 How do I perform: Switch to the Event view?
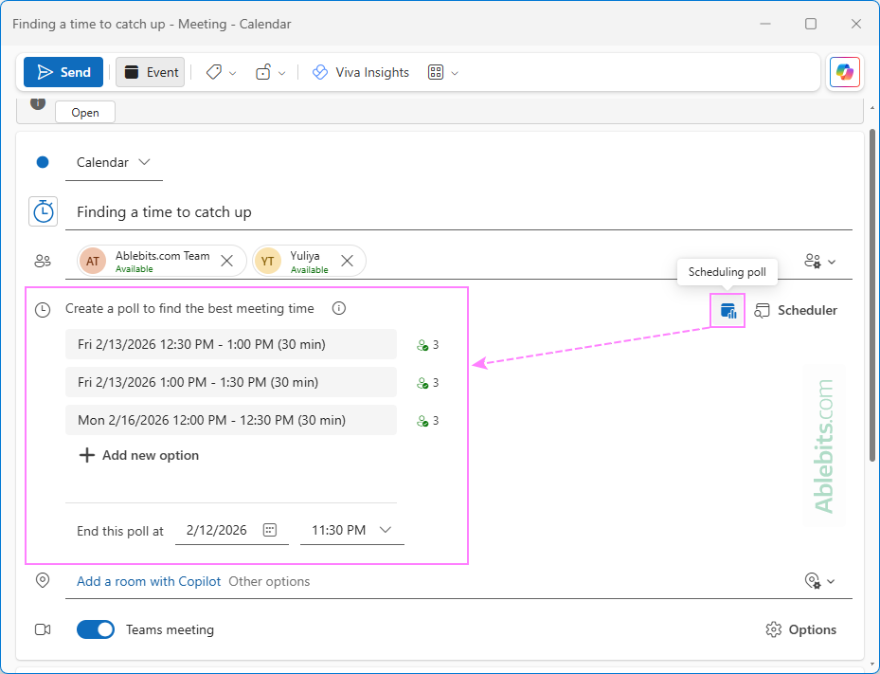150,72
